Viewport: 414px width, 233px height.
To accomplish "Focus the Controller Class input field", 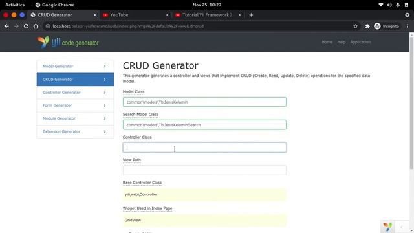I will point(204,148).
